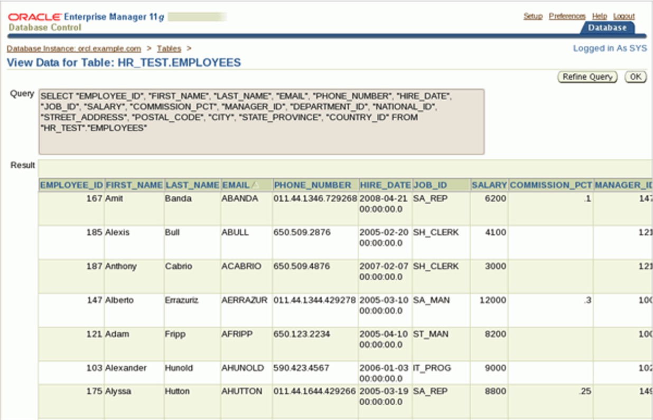
Task: Select last name cell Banda
Action: [178, 199]
